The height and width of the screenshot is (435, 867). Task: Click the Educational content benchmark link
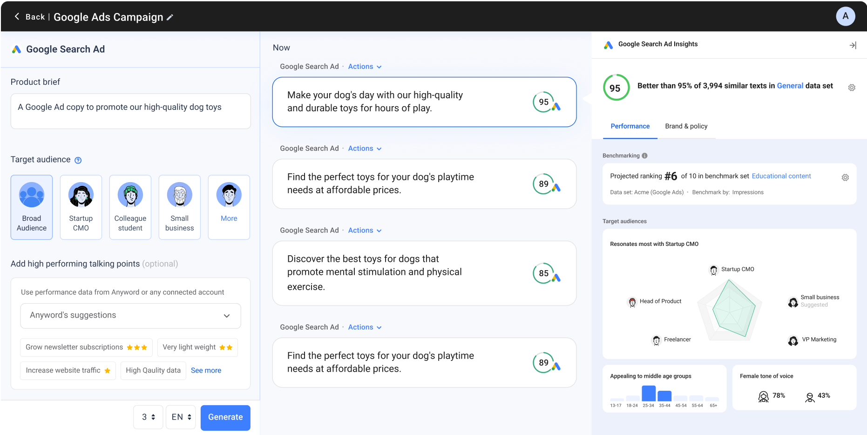[x=781, y=176]
